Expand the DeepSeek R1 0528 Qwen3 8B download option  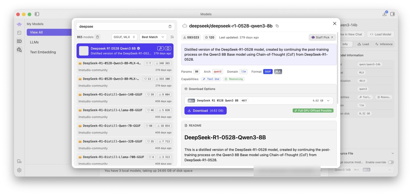point(259,101)
